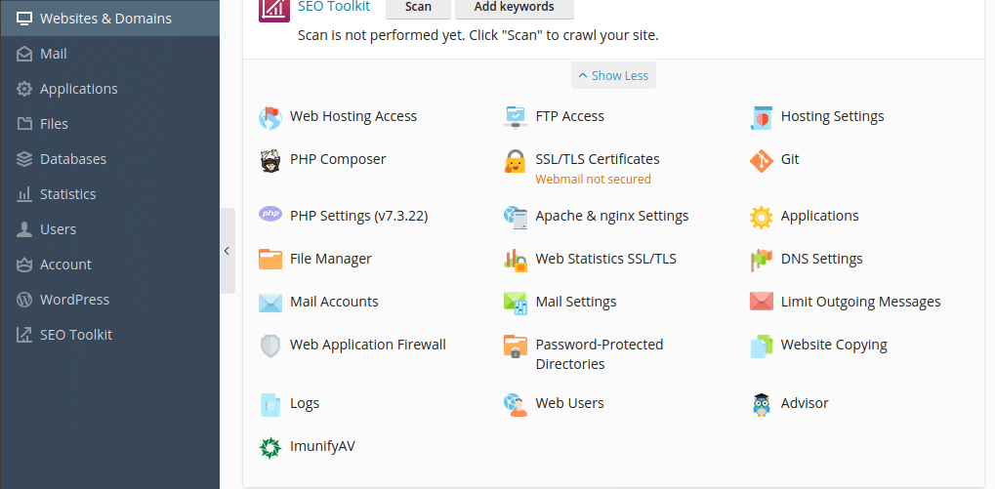Click the Web Application Firewall shield icon
Image resolution: width=995 pixels, height=489 pixels.
270,346
